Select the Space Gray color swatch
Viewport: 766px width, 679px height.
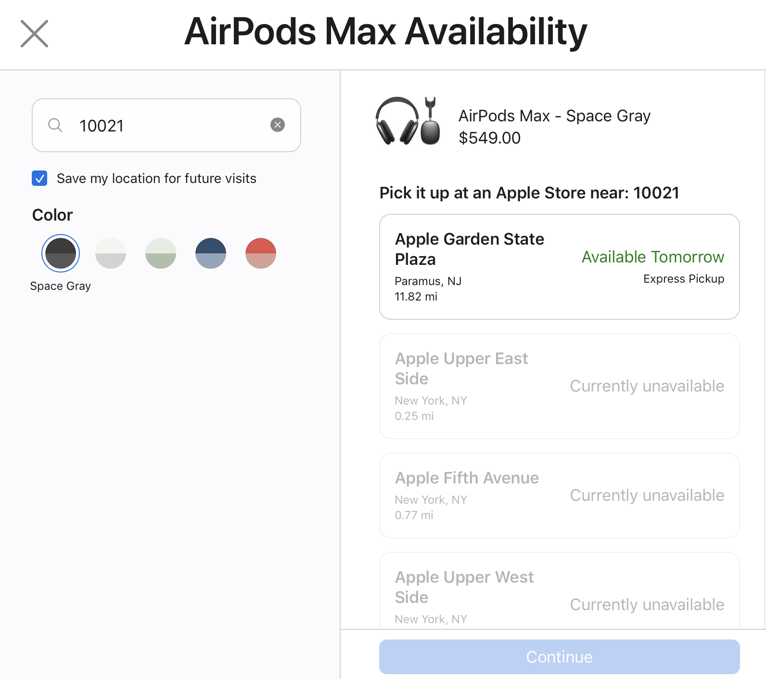(x=61, y=253)
